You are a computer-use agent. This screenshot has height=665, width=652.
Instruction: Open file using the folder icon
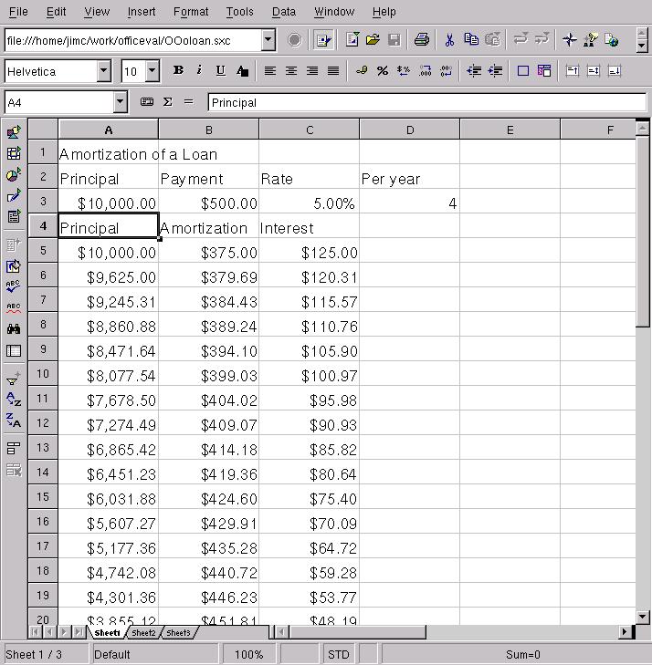pyautogui.click(x=373, y=40)
